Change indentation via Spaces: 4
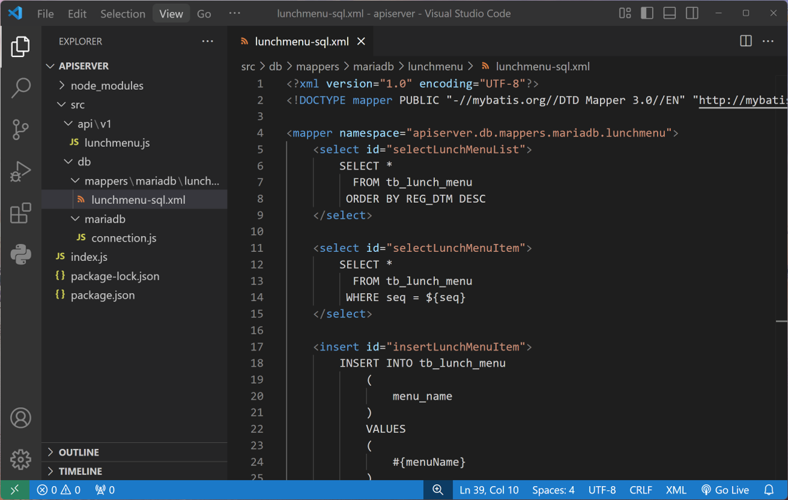The image size is (788, 500). [x=553, y=490]
